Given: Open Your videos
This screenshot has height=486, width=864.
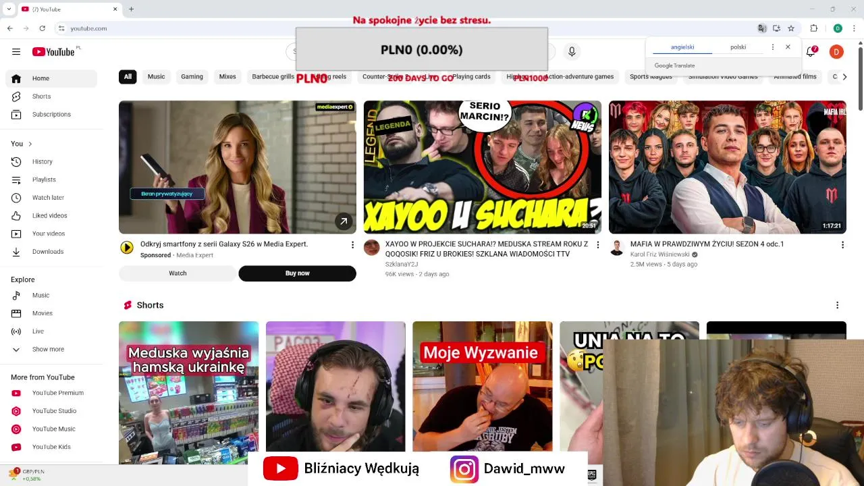Looking at the screenshot, I should pos(51,234).
